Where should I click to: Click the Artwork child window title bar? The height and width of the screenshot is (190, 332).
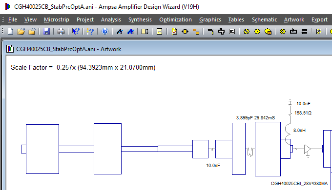click(x=167, y=49)
